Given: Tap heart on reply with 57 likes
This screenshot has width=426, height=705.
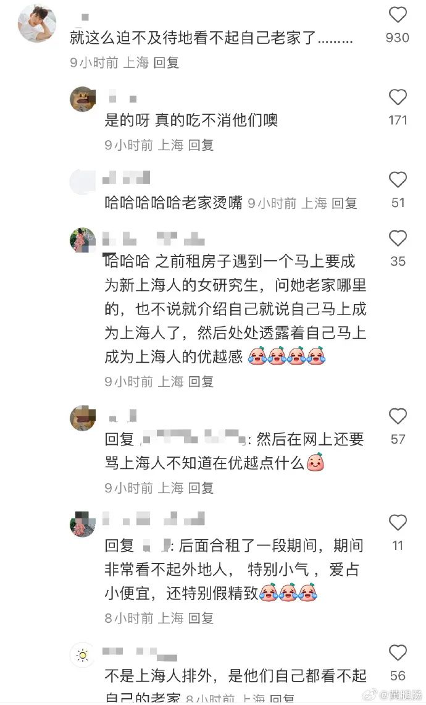Looking at the screenshot, I should 398,416.
